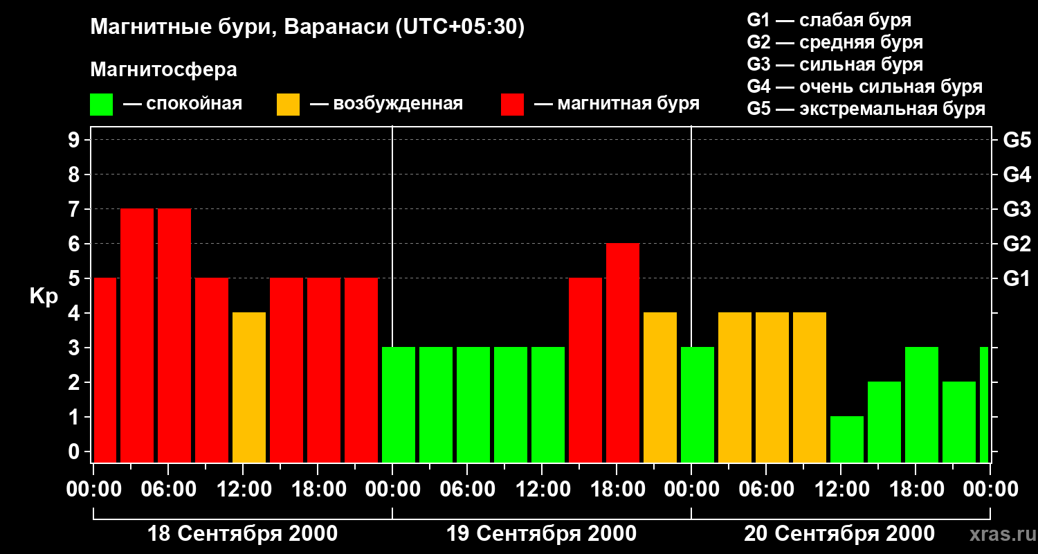Click the '— спокойная' legend label

coord(183,104)
